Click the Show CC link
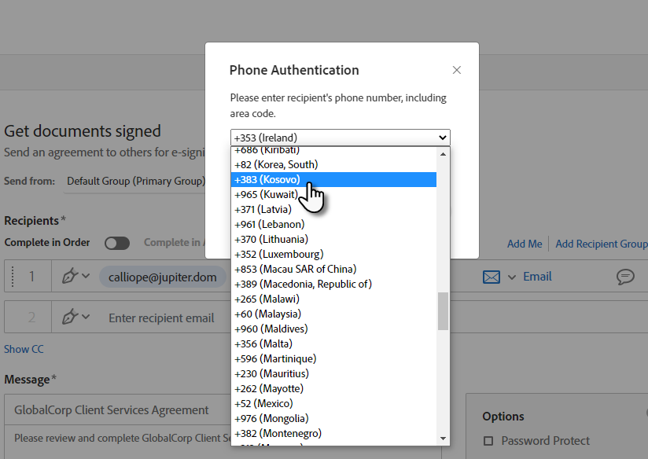This screenshot has height=459, width=648. click(x=24, y=349)
